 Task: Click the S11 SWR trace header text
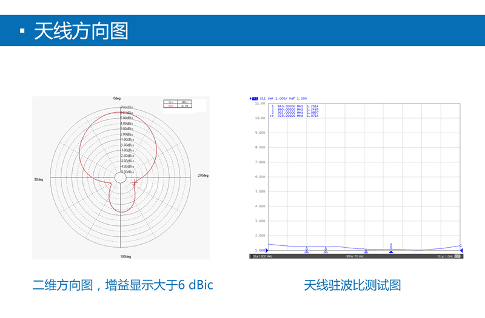coord(283,99)
